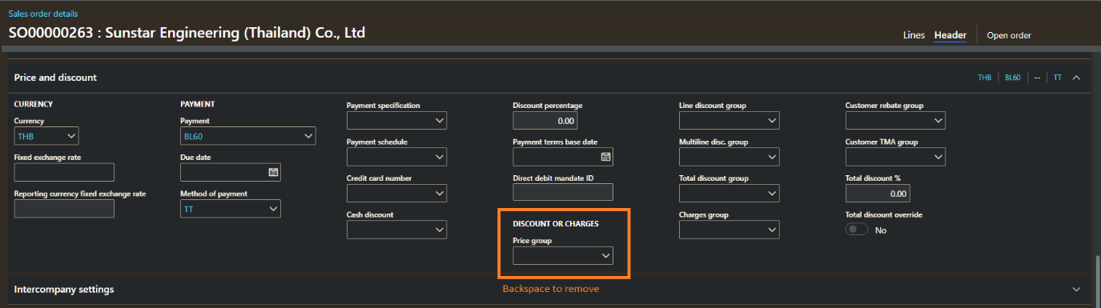Switch to the Header view
Image resolution: width=1101 pixels, height=308 pixels.
point(950,35)
